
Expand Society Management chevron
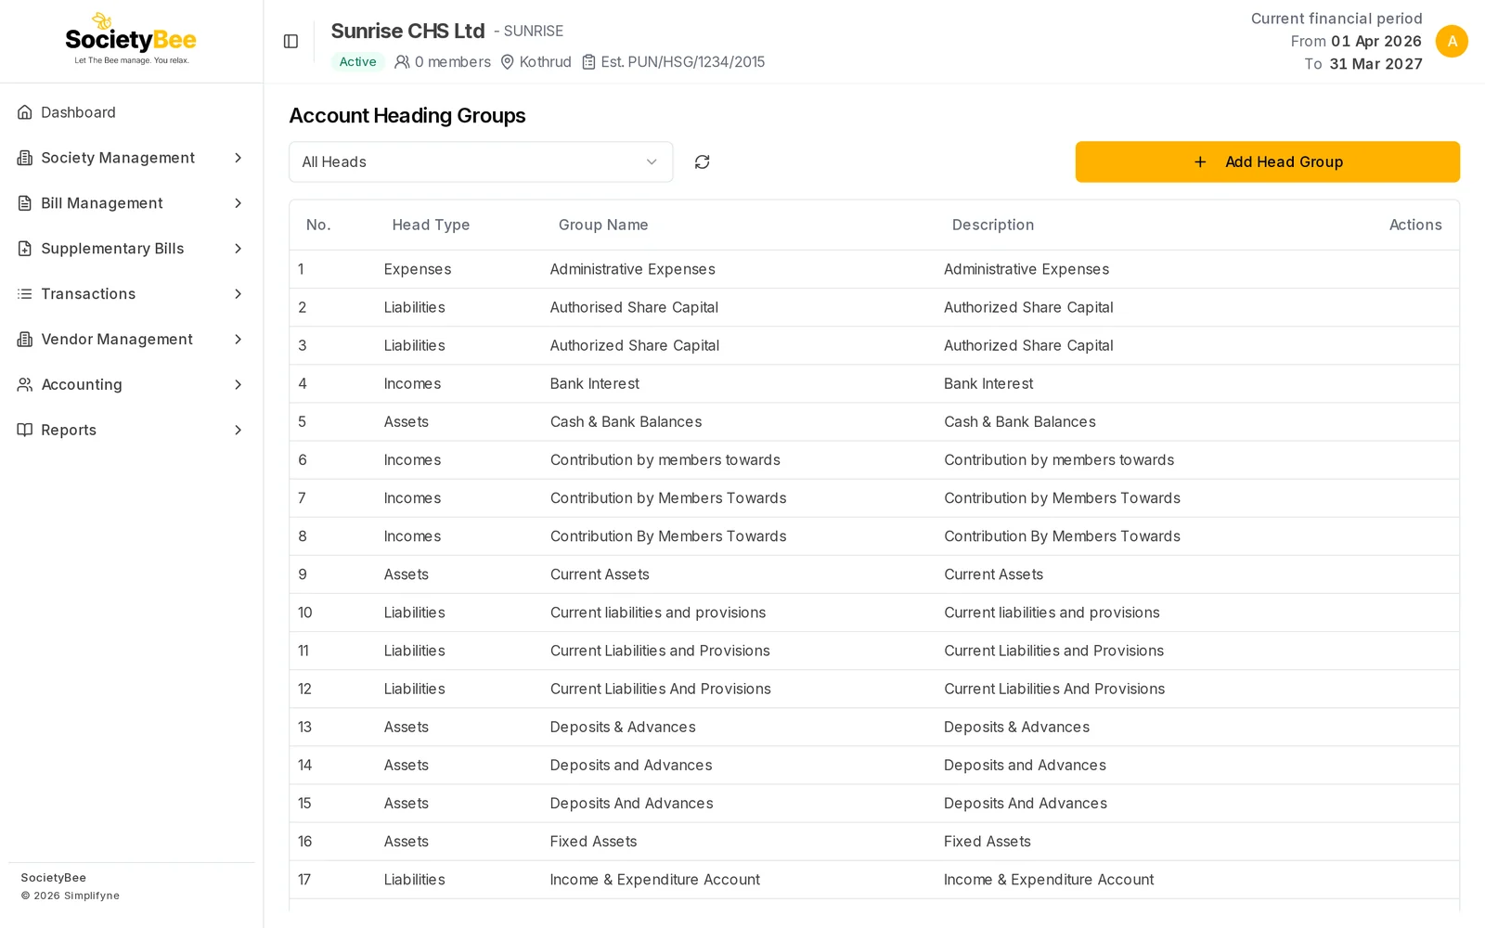(x=239, y=158)
